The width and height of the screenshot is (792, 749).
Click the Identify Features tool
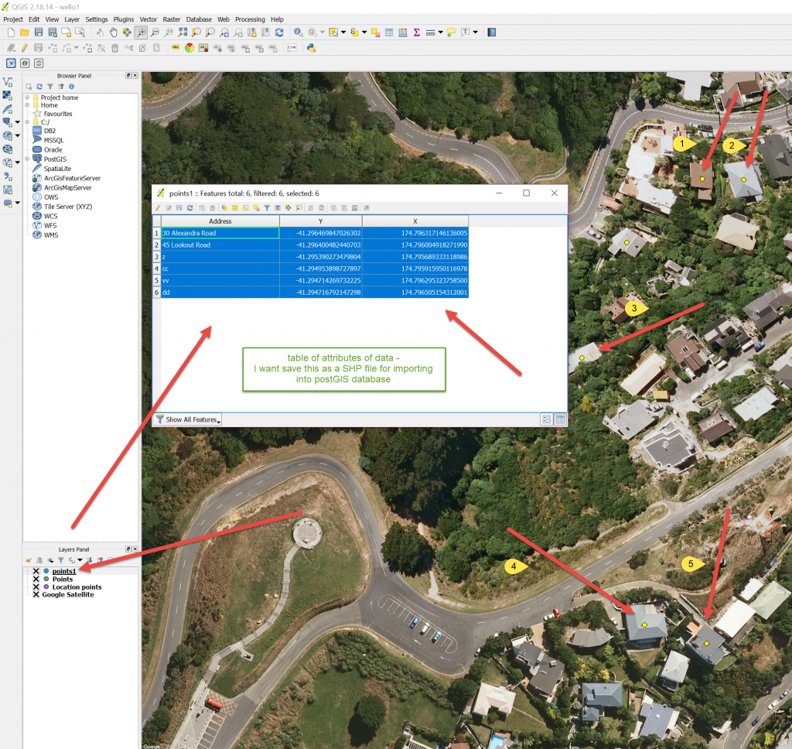298,32
